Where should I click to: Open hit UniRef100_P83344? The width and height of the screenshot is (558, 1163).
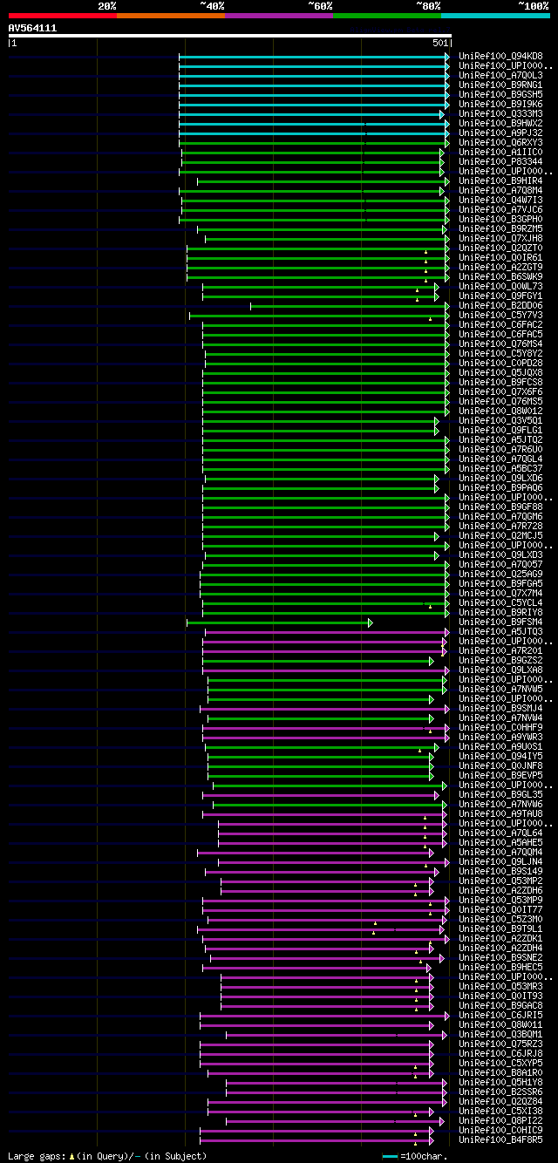tap(500, 161)
